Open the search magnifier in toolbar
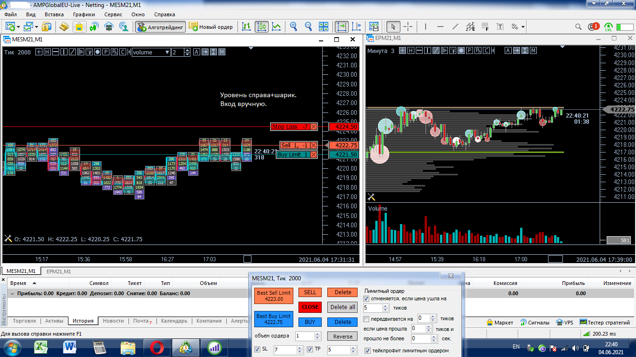The height and width of the screenshot is (357, 636). point(578,27)
